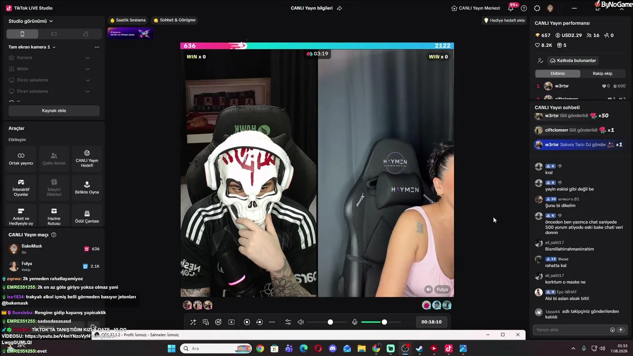Click the contributors settings person icon

point(540,61)
